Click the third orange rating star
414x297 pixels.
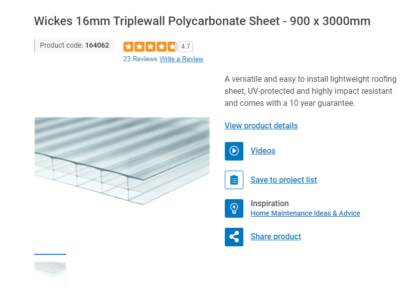click(150, 47)
